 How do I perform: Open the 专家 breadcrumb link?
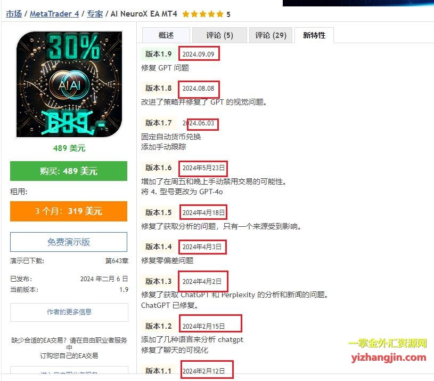pyautogui.click(x=95, y=14)
